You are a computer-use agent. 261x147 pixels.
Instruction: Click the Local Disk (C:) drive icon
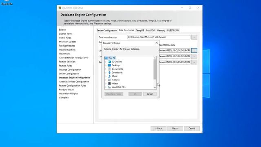coord(109,87)
